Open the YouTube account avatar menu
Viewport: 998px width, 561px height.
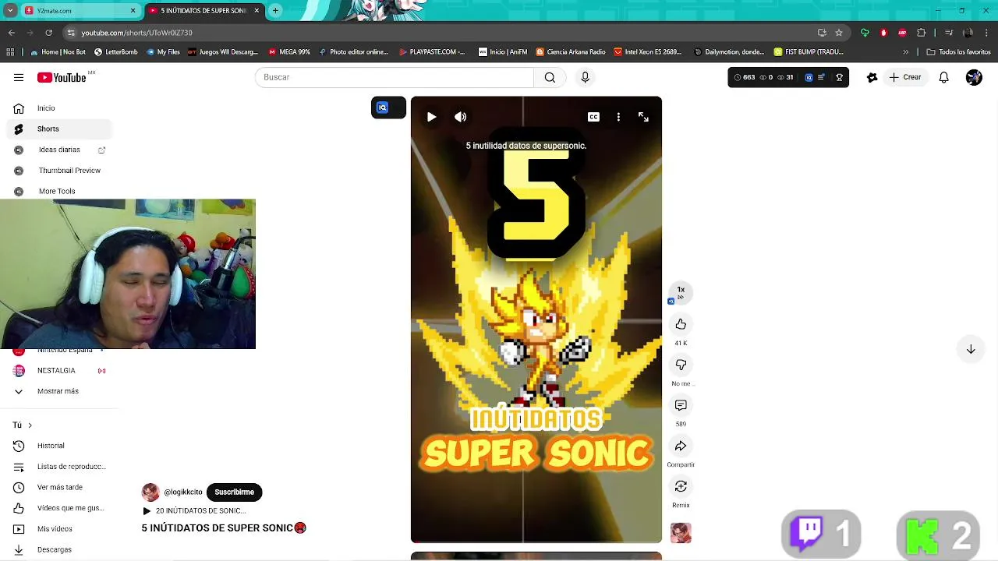(x=974, y=77)
